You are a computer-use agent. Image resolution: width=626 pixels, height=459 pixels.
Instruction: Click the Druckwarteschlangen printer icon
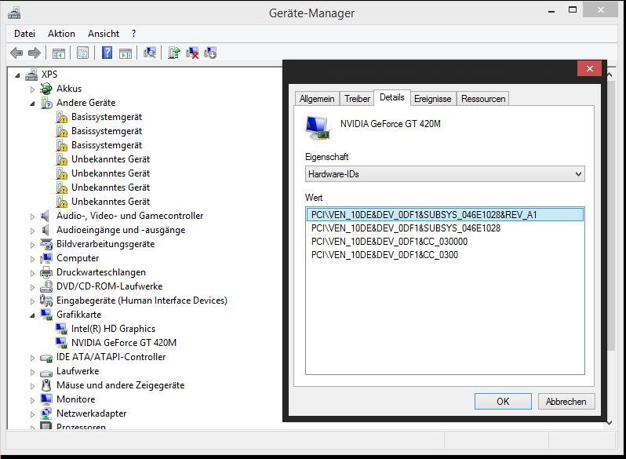click(46, 272)
